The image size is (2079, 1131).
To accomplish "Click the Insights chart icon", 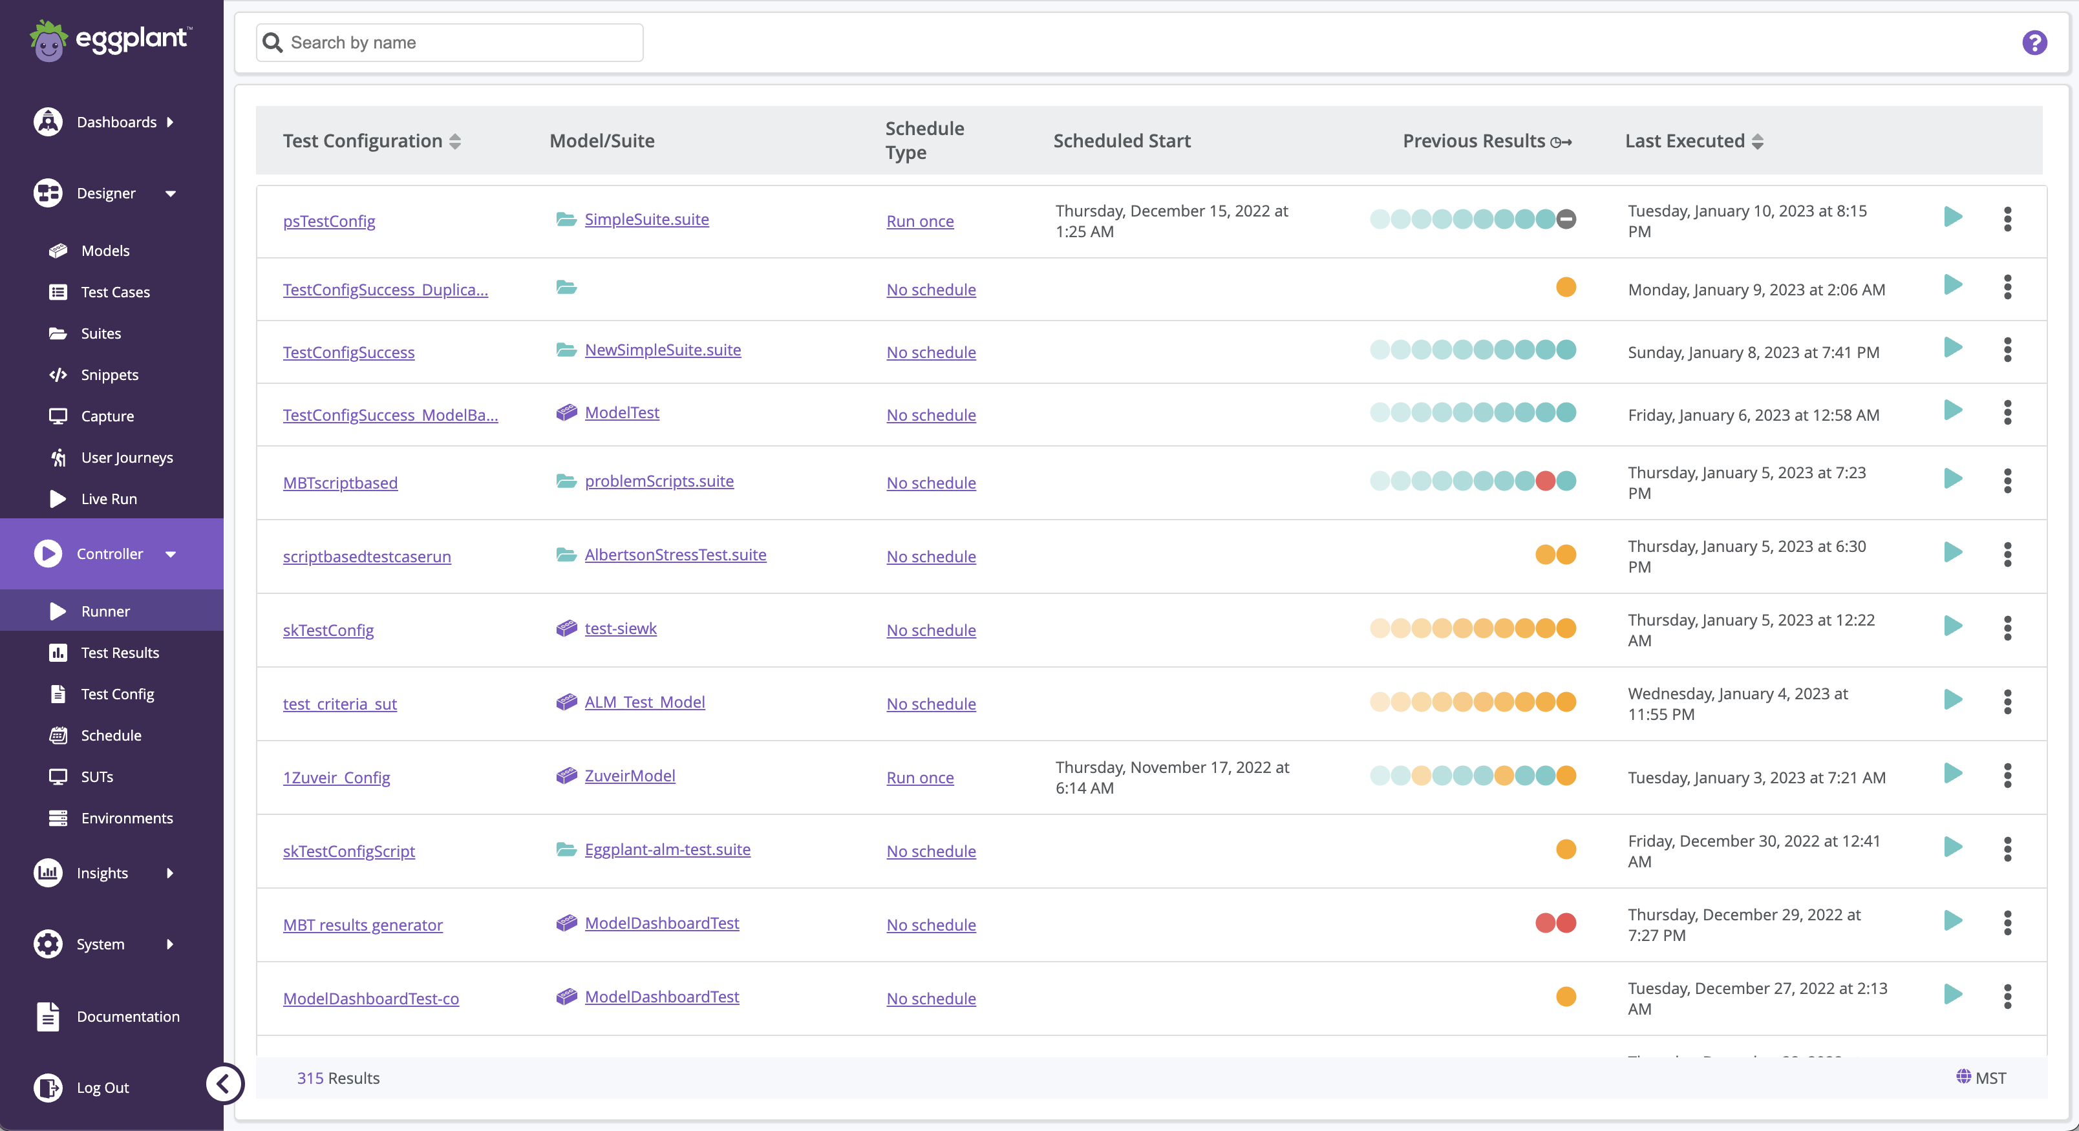I will click(48, 873).
